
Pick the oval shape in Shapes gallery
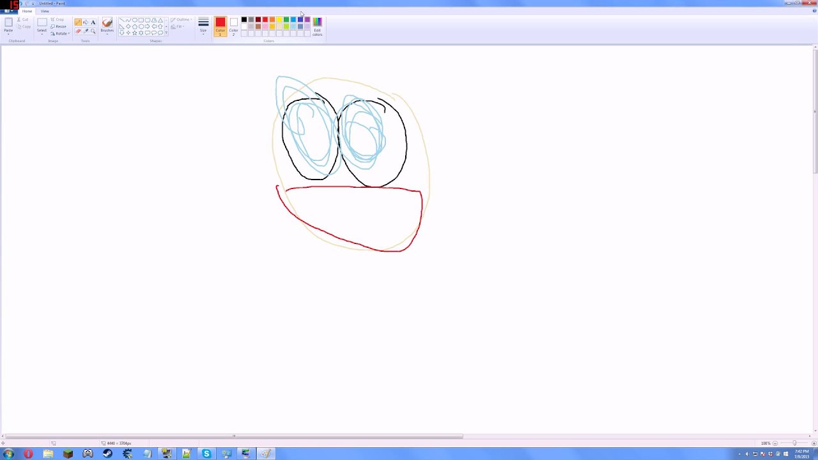[135, 20]
